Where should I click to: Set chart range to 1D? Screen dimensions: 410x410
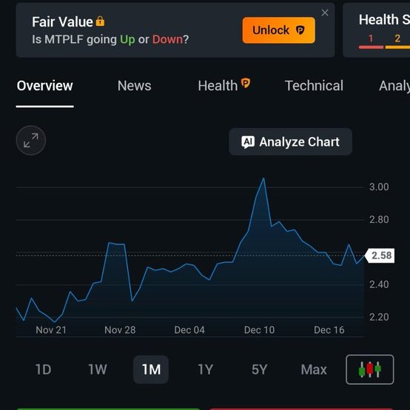43,369
